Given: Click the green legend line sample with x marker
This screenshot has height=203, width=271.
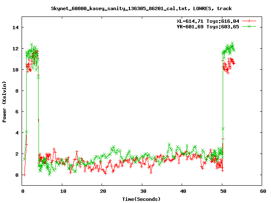Looking at the screenshot, I should coord(249,26).
